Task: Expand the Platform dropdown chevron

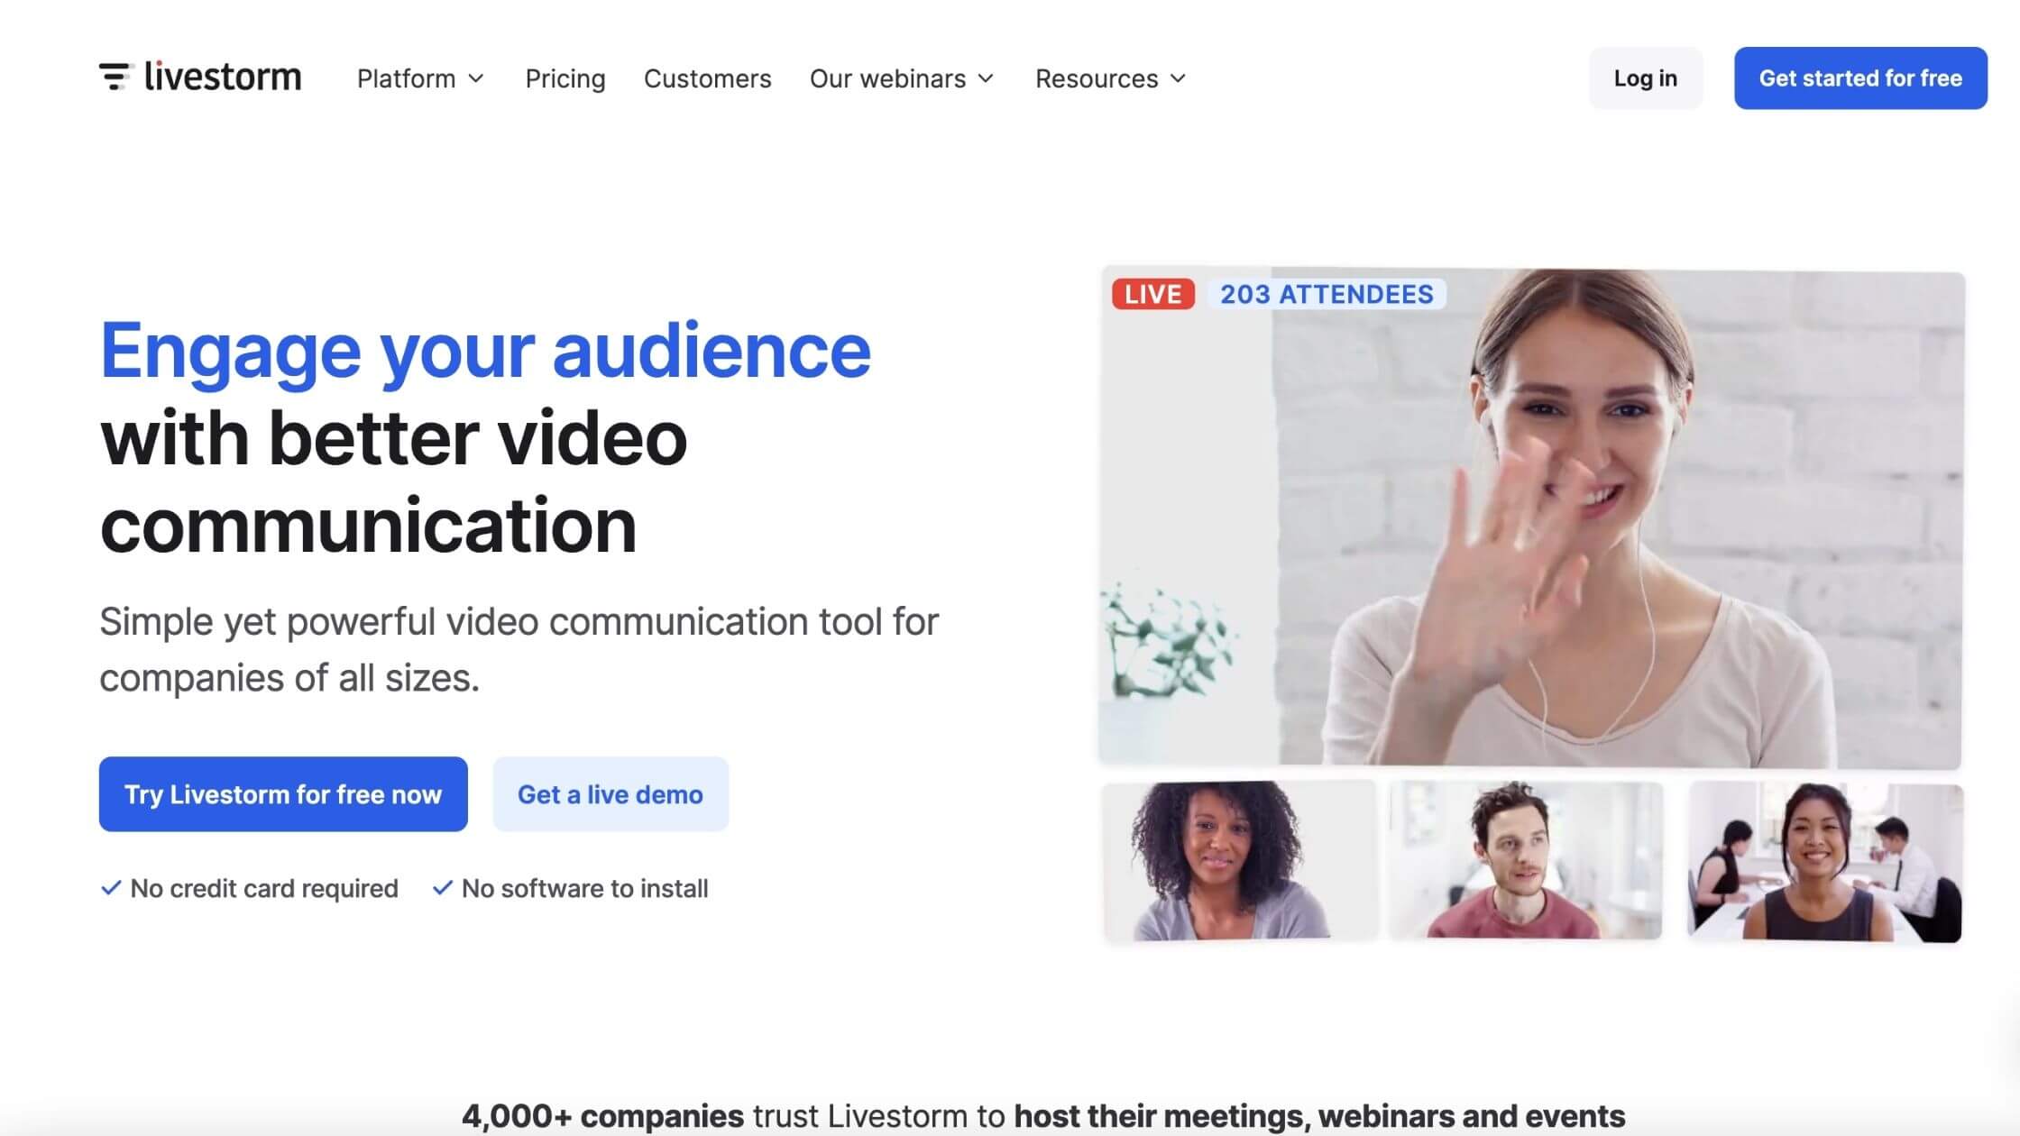Action: (476, 78)
